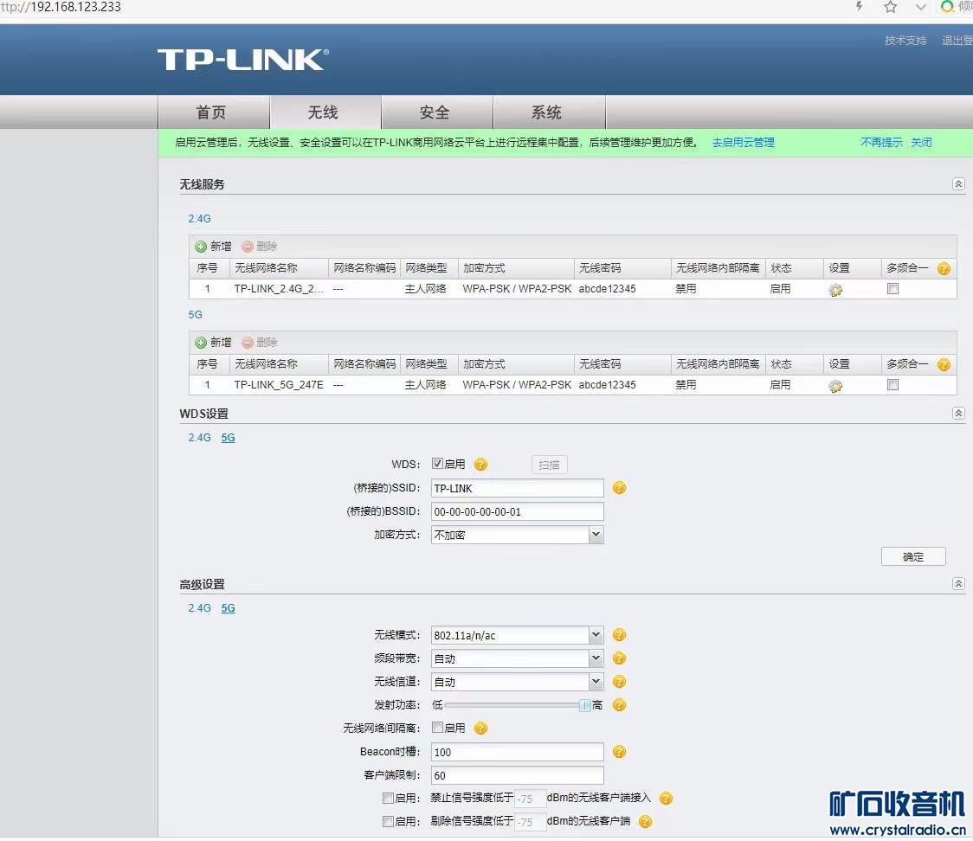This screenshot has width=973, height=841.
Task: Open browser address bar dropdown chevron
Action: [921, 8]
